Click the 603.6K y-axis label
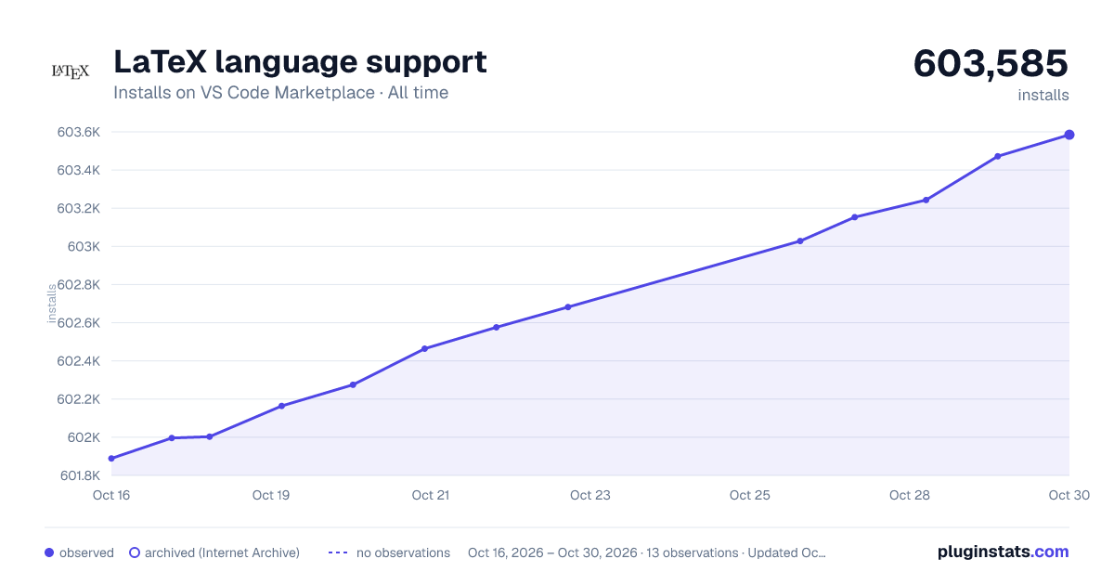1114x585 pixels. coord(78,132)
